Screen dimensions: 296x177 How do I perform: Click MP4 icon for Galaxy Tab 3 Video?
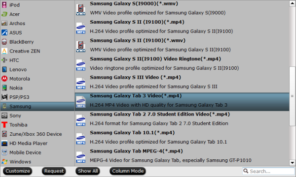(x=81, y=102)
